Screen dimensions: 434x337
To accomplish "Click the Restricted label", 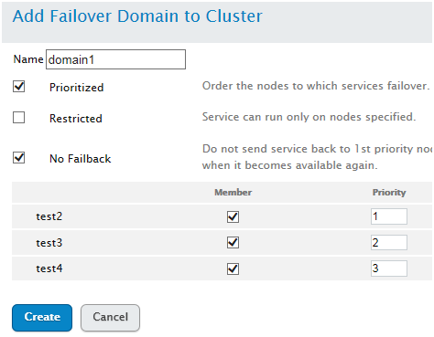I will coord(76,119).
